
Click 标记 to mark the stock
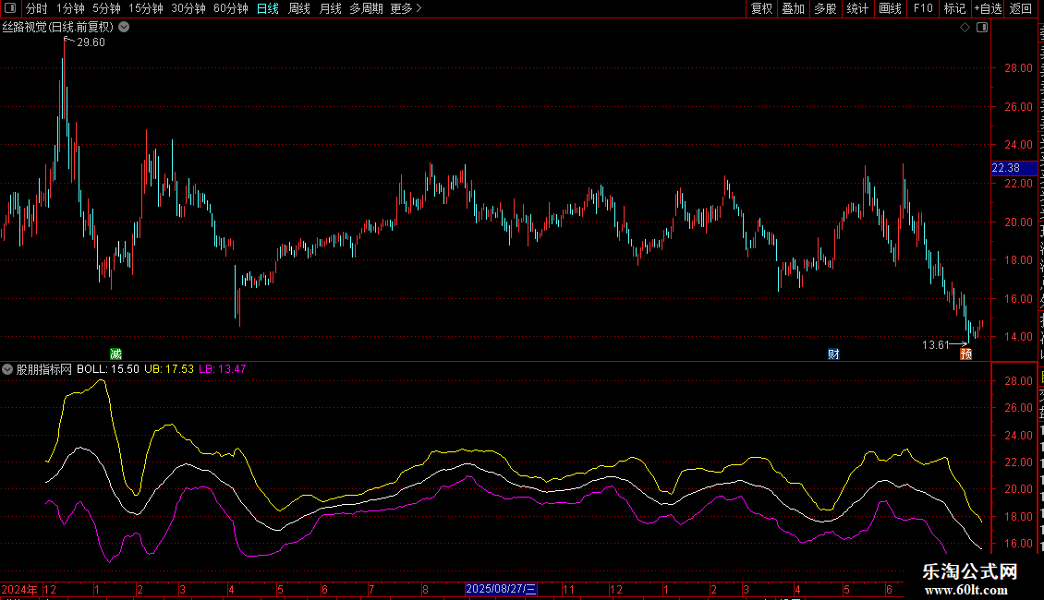pyautogui.click(x=954, y=8)
